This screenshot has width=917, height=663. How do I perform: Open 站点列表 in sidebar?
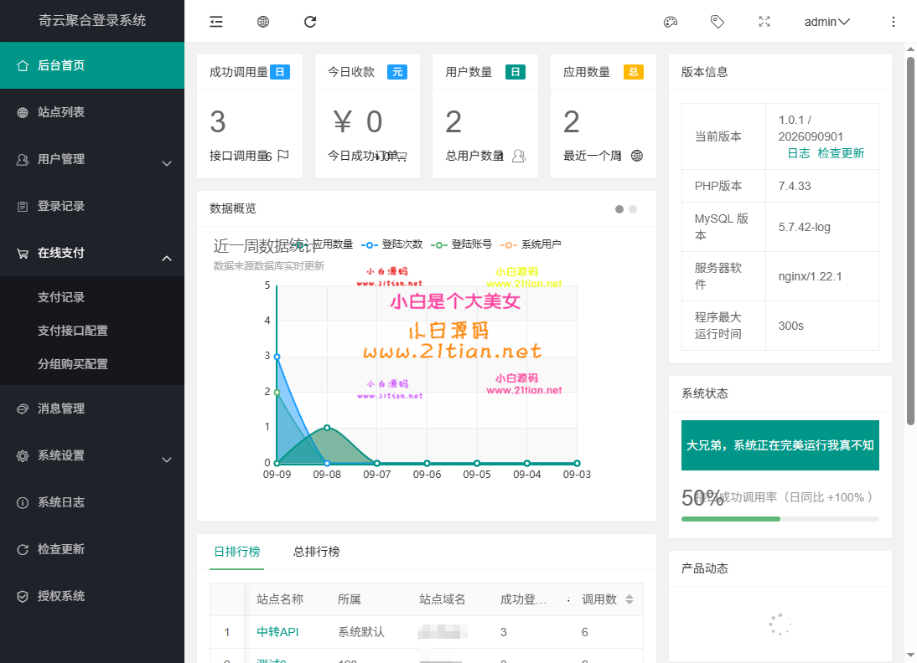tap(92, 112)
